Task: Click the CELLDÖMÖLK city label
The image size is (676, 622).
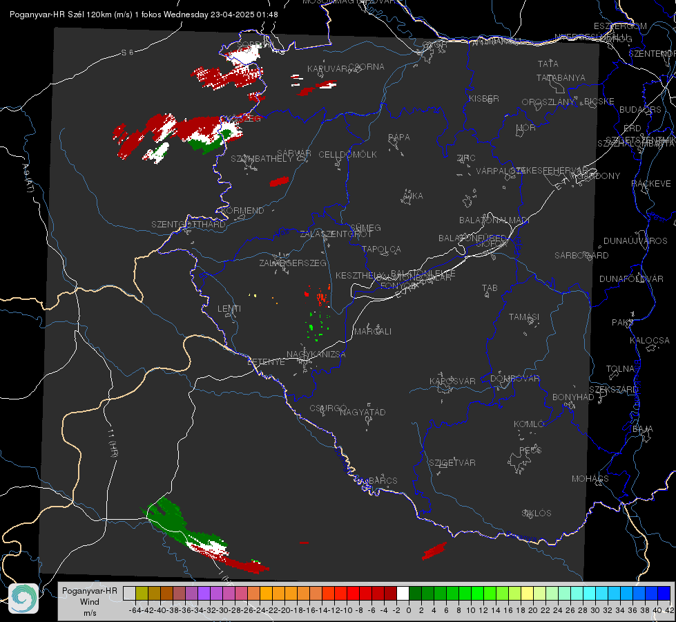Action: tap(347, 155)
